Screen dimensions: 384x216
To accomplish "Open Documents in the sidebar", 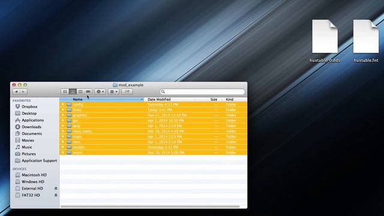I will pyautogui.click(x=32, y=134).
